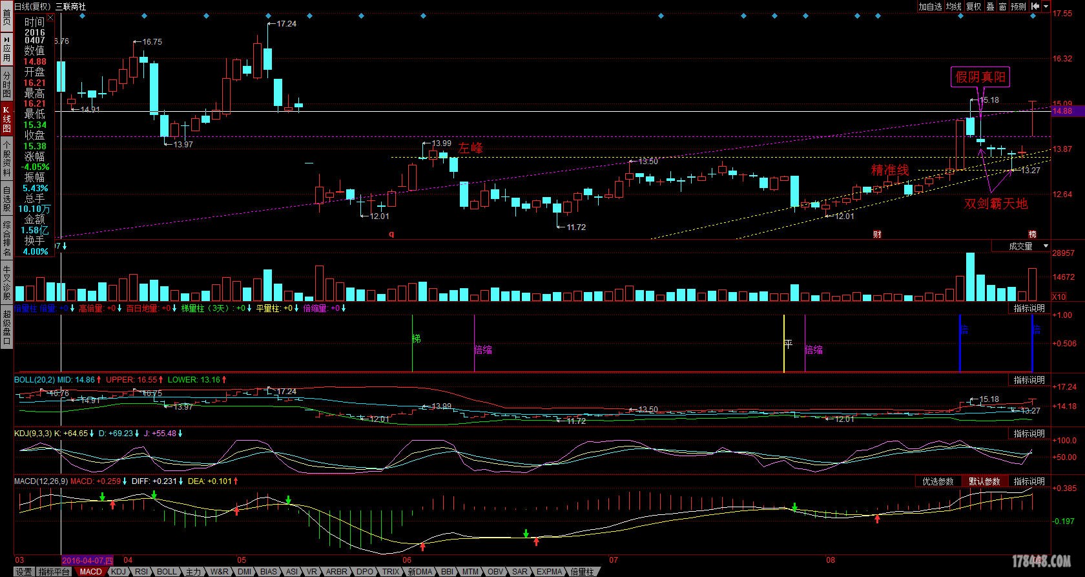Open the 指标平台 button
Image resolution: width=1085 pixels, height=577 pixels.
point(54,572)
